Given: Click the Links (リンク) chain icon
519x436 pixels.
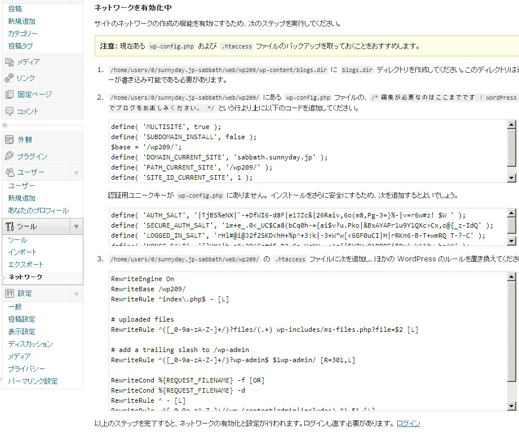Looking at the screenshot, I should point(9,78).
